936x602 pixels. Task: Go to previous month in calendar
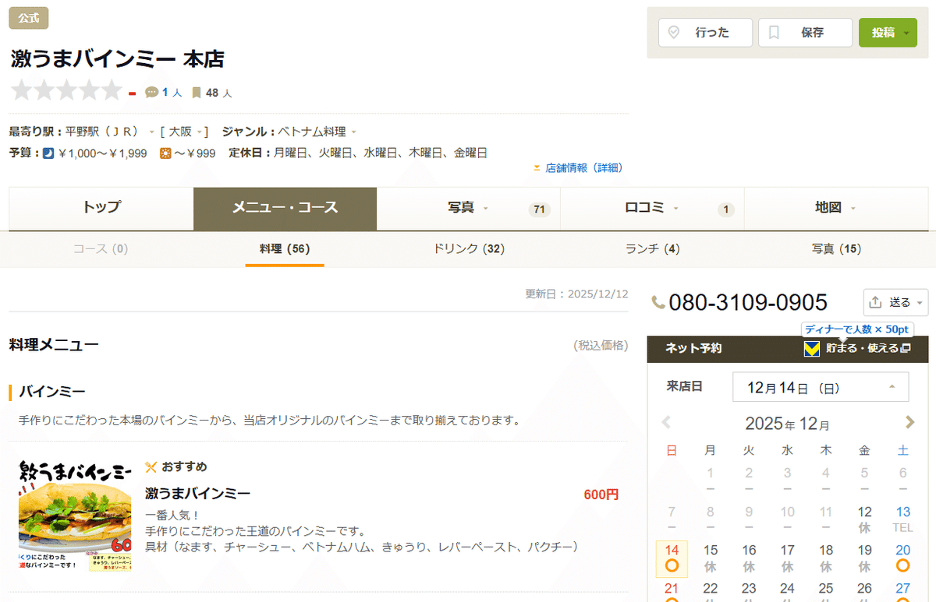pos(666,422)
